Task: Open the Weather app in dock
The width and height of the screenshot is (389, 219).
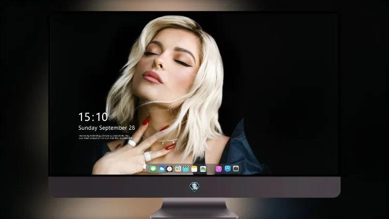Action: point(161,169)
